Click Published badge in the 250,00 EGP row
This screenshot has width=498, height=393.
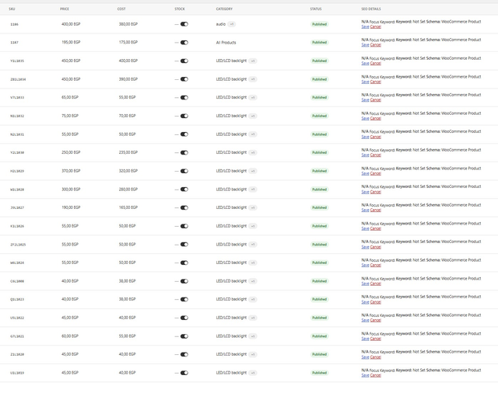(x=320, y=153)
